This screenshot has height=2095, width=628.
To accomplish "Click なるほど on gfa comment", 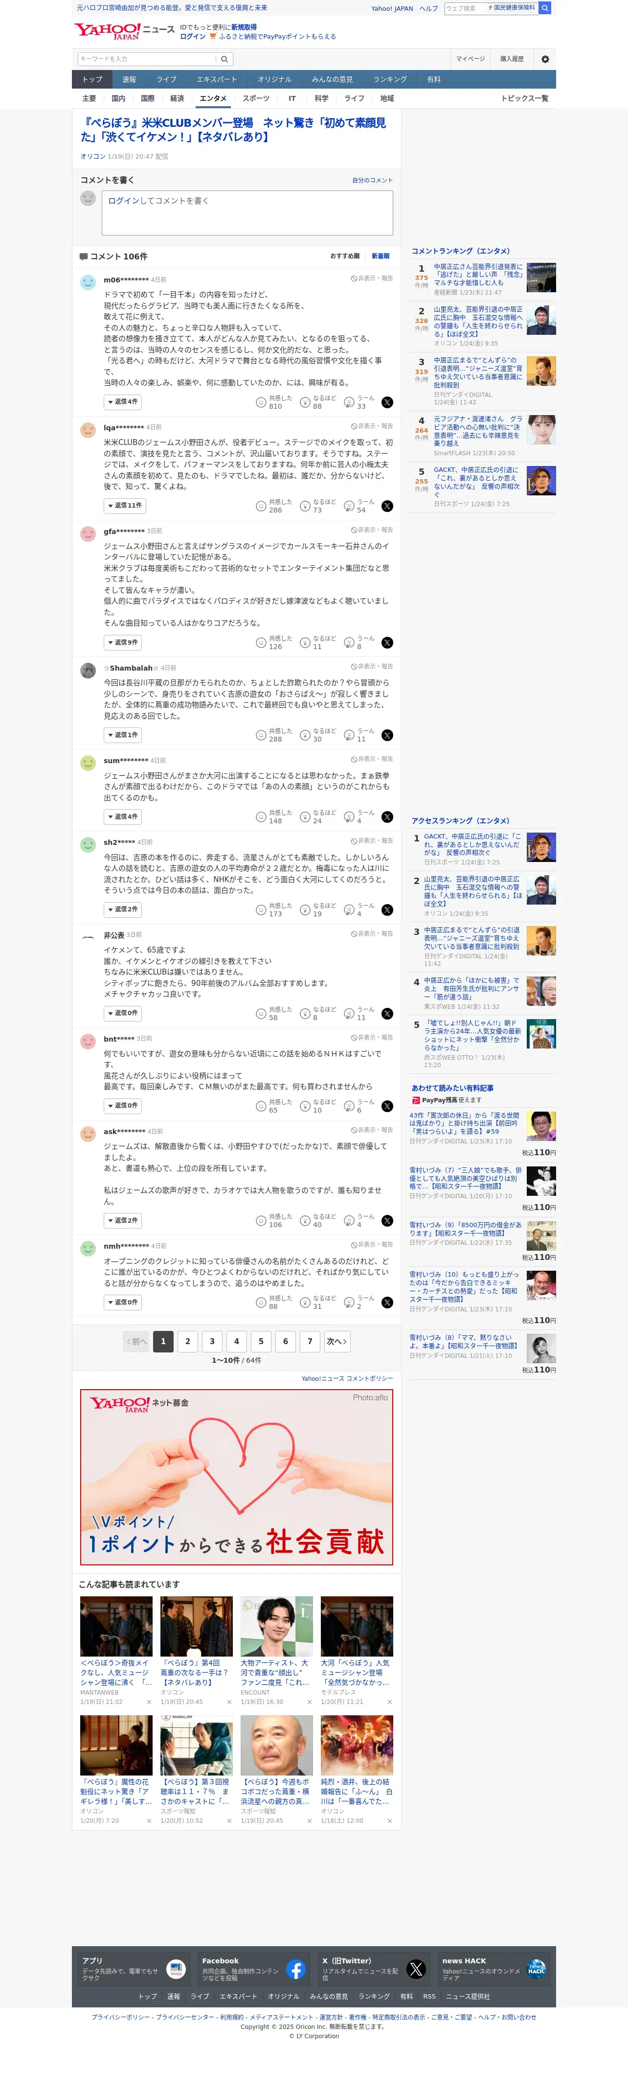I will coord(317,643).
